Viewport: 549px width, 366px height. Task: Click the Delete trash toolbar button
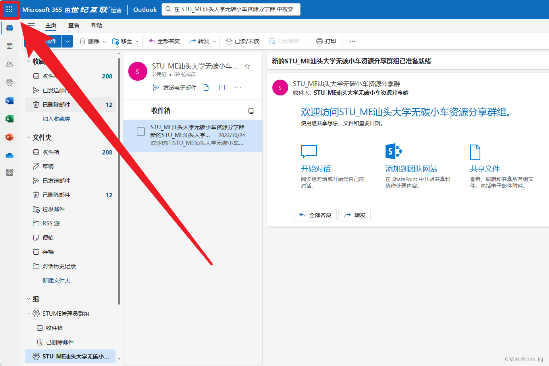pyautogui.click(x=89, y=41)
